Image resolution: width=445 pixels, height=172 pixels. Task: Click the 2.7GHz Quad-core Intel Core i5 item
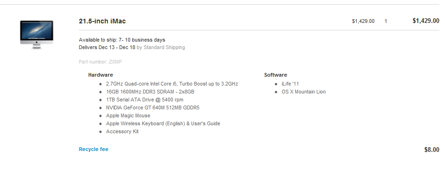coord(172,84)
